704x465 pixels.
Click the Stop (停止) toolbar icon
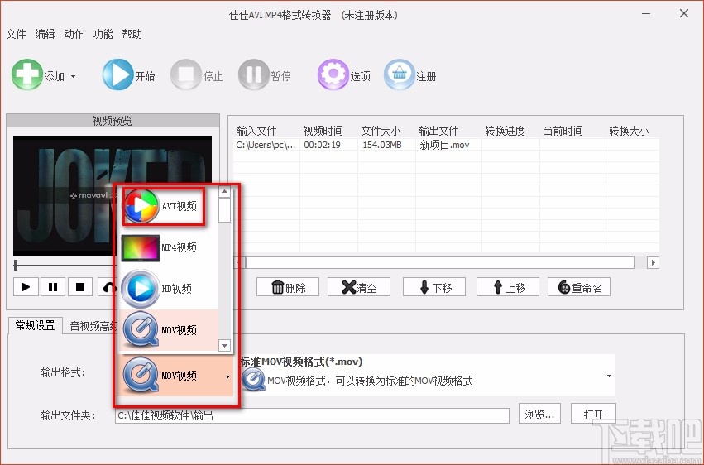click(x=186, y=75)
